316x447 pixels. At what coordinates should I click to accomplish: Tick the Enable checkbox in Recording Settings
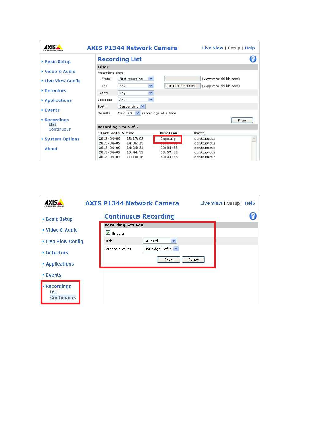click(108, 233)
